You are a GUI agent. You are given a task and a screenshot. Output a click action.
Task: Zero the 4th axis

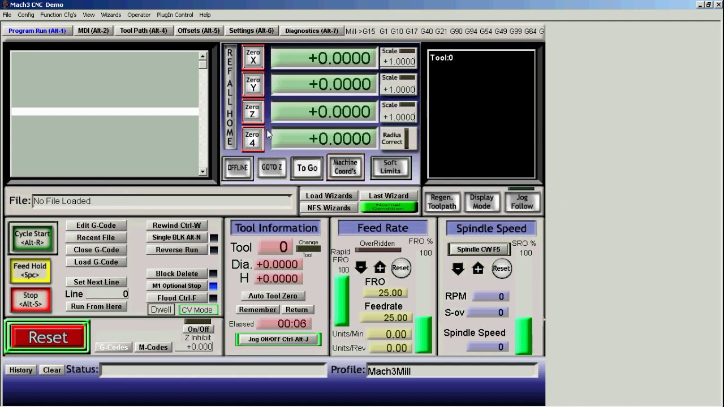pos(253,139)
